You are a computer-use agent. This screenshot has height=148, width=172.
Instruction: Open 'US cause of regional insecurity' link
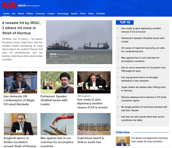pyautogui.click(x=143, y=50)
